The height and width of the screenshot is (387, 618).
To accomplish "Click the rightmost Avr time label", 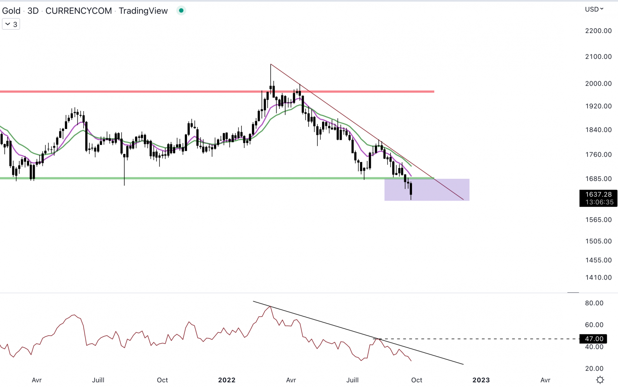I will coord(545,380).
